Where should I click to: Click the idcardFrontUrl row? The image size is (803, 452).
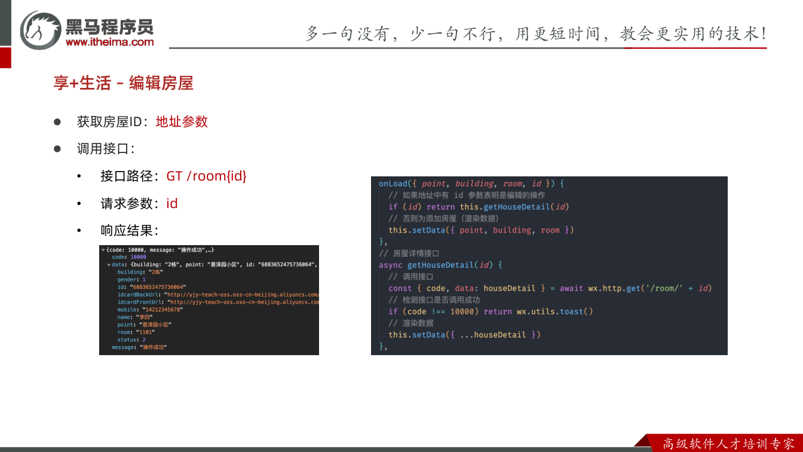(x=218, y=303)
